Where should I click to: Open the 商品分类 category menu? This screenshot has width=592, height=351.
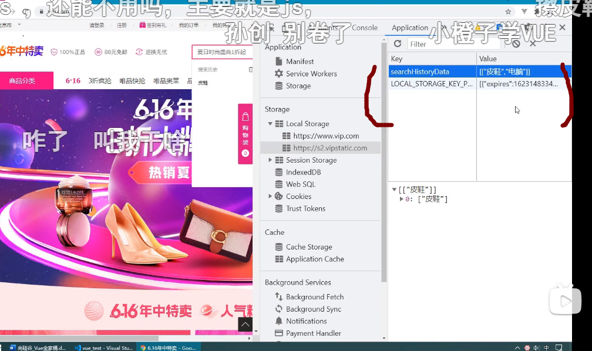(x=26, y=80)
